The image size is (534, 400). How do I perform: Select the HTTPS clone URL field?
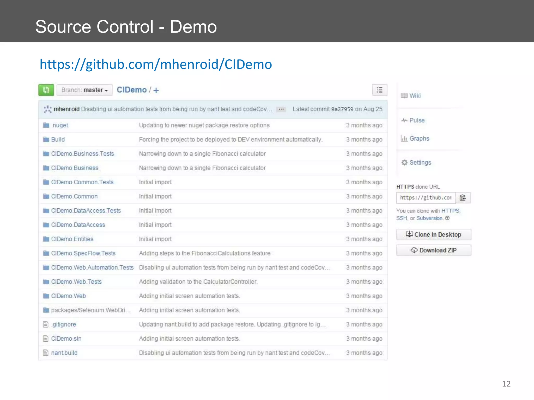(426, 198)
